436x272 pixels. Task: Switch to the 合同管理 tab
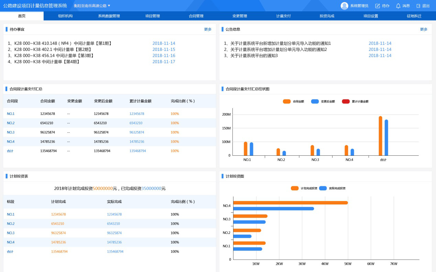click(196, 16)
